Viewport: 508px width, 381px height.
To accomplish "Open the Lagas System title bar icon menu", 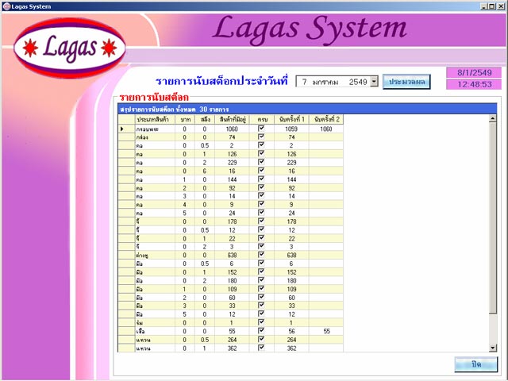I will click(x=6, y=6).
